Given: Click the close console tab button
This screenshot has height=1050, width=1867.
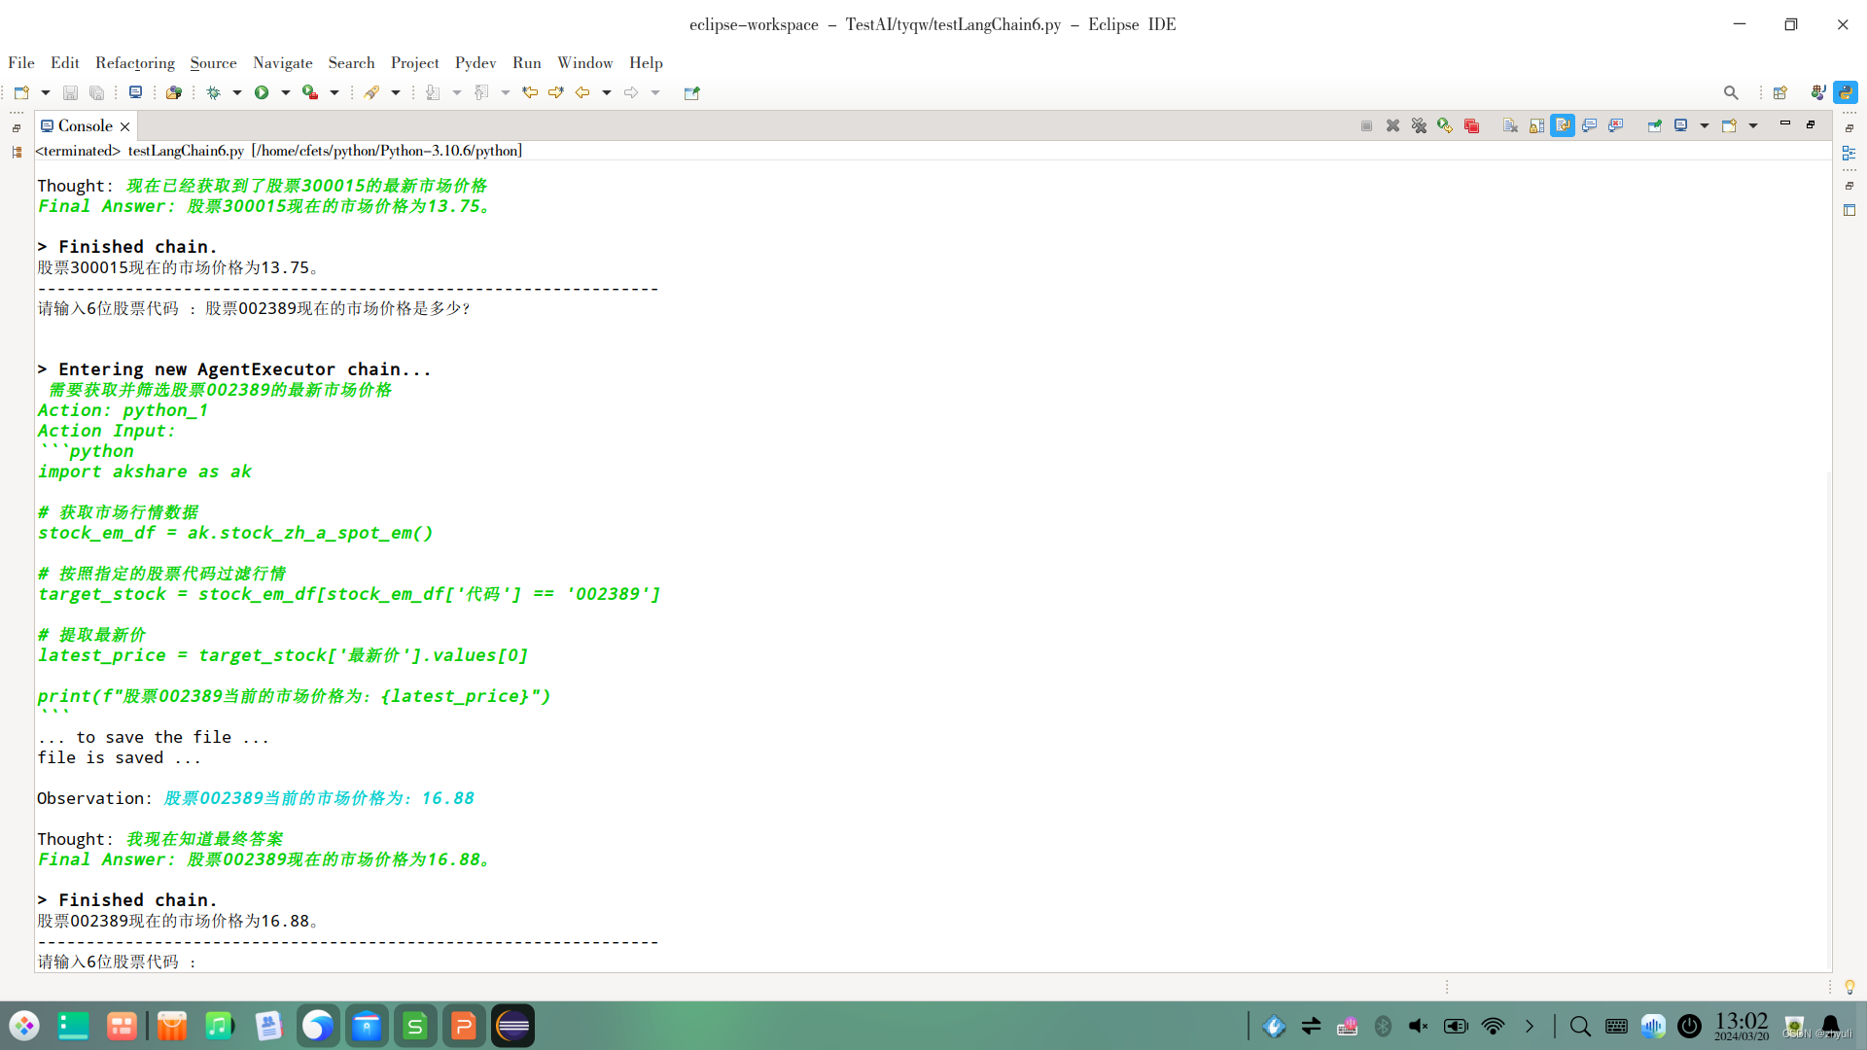Looking at the screenshot, I should [x=124, y=125].
